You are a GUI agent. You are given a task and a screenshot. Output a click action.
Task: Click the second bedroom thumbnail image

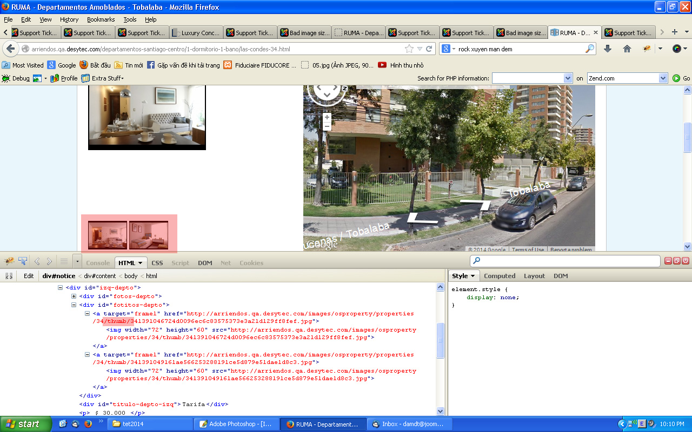coord(149,235)
